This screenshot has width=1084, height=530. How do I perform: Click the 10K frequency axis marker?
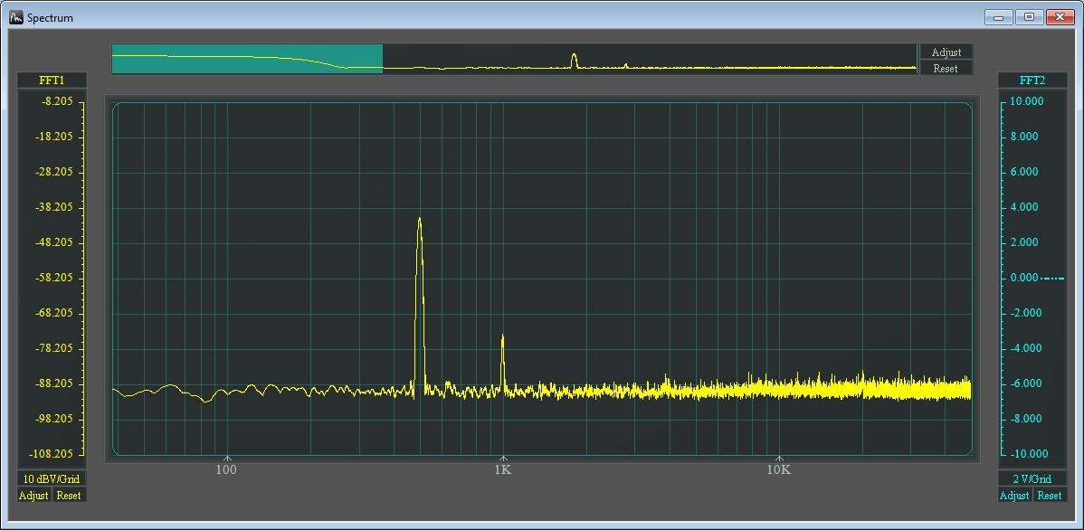(779, 469)
